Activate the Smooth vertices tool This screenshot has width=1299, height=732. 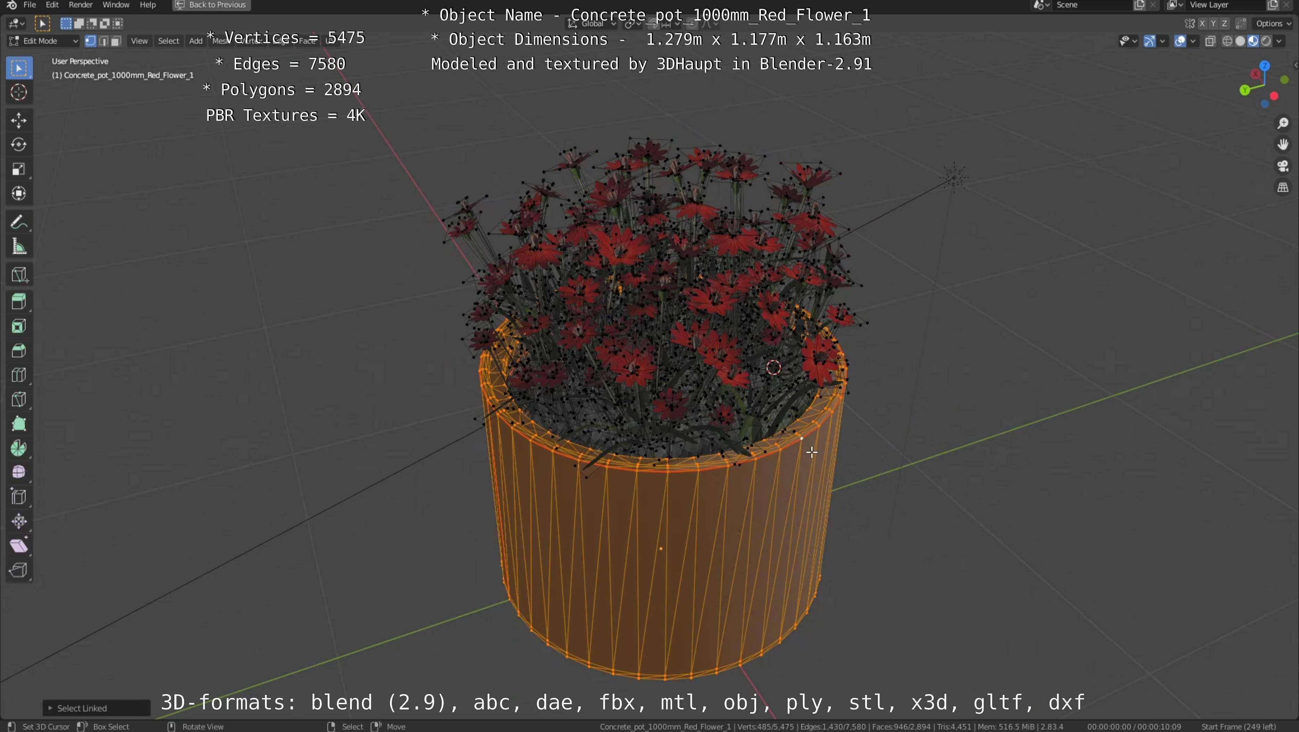[x=19, y=472]
